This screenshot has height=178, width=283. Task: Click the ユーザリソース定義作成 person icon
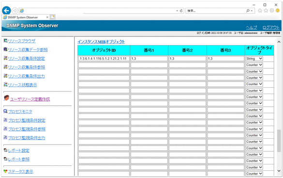[6, 98]
